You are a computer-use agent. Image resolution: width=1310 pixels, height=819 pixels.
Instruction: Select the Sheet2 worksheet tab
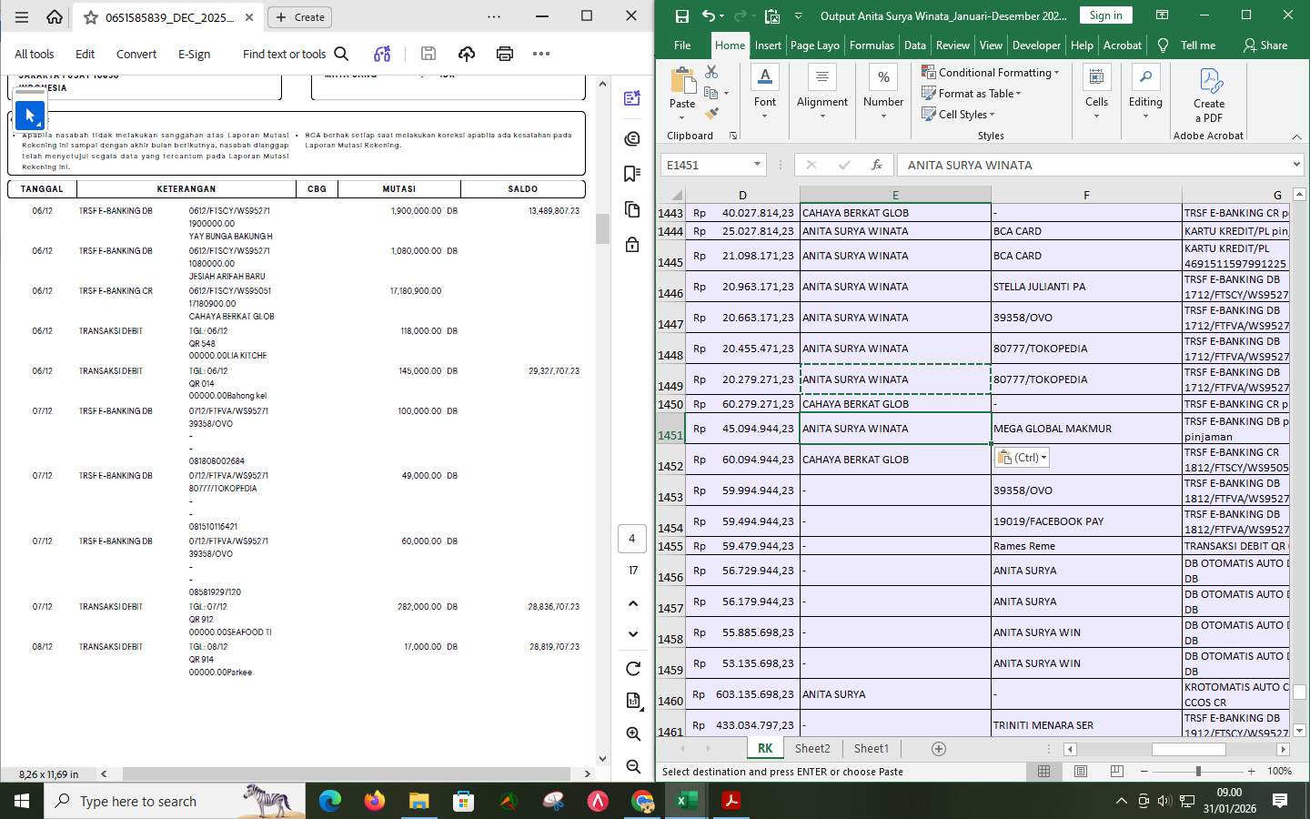[812, 748]
